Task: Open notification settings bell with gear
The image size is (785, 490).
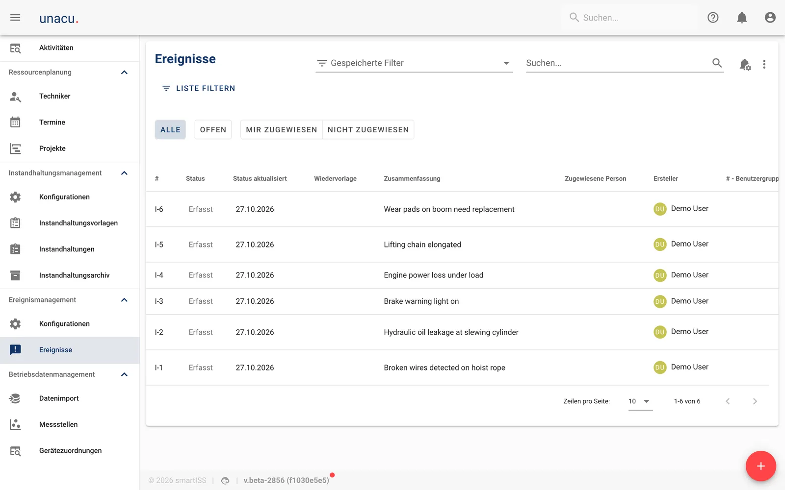Action: [745, 64]
